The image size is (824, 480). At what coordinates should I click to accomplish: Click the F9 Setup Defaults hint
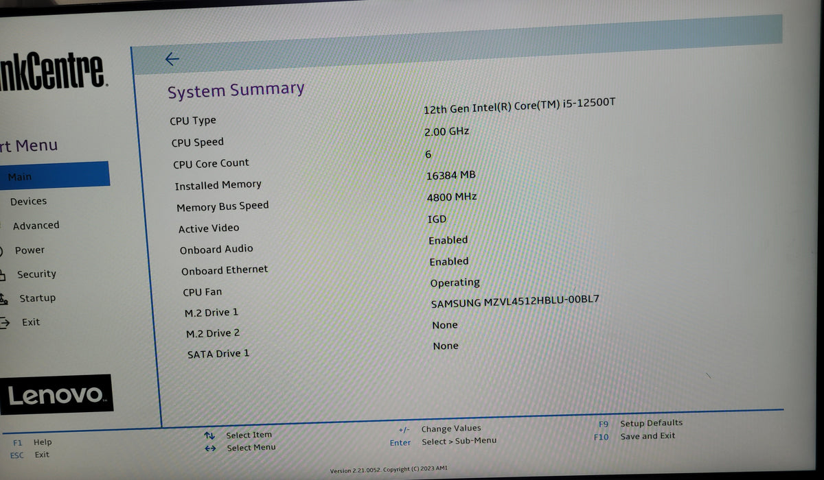click(x=640, y=423)
